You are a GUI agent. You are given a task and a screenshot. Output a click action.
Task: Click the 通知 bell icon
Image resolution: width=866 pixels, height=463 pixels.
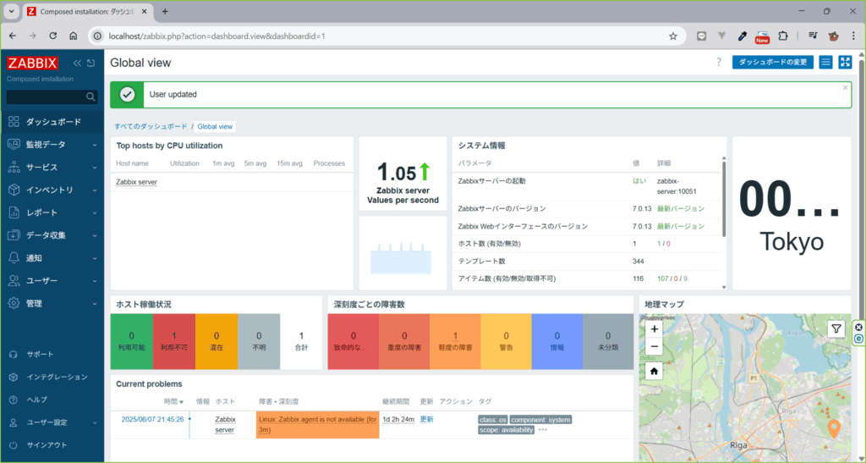(x=14, y=258)
